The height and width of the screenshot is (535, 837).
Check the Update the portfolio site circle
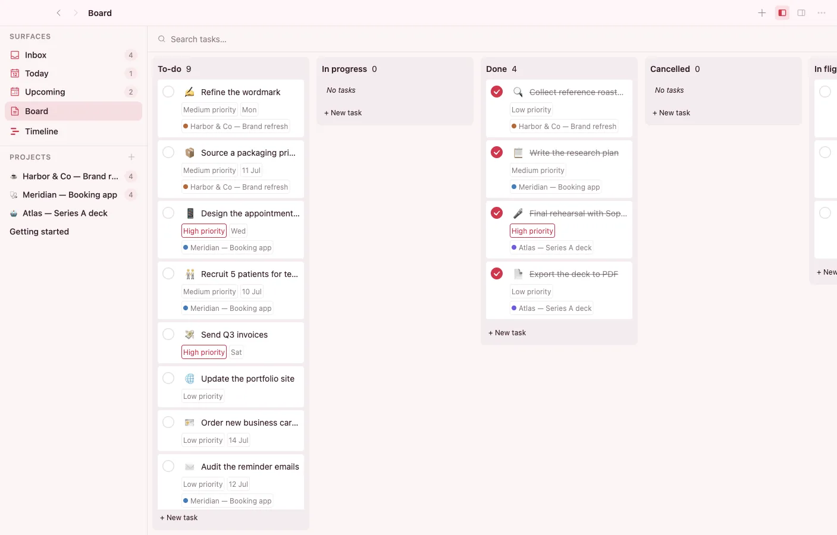168,378
